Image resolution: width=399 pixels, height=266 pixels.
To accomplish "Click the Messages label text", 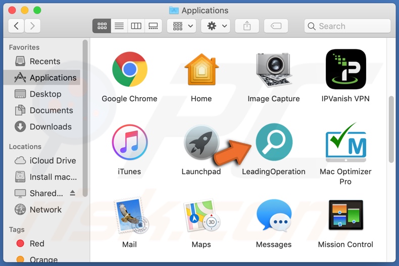I will (x=274, y=244).
